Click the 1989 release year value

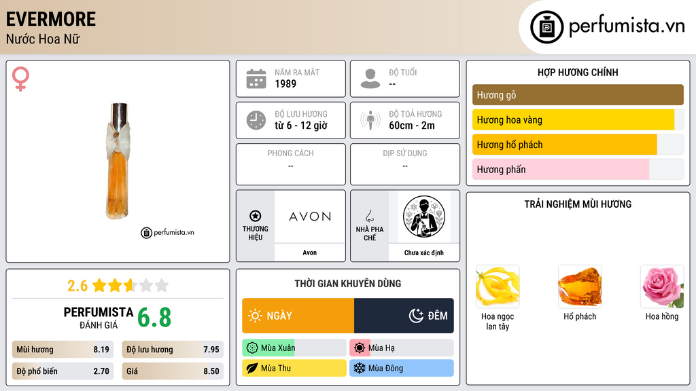(x=285, y=83)
